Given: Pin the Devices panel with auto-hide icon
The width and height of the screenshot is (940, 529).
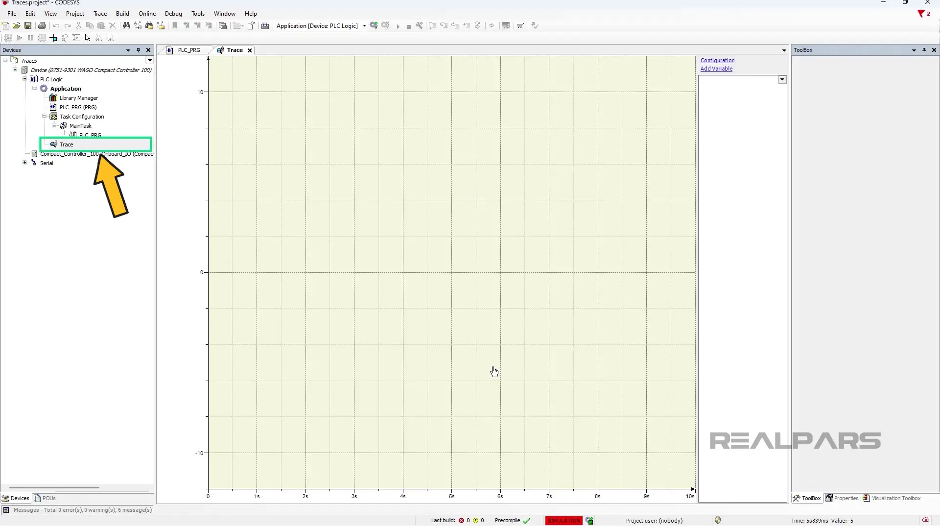Looking at the screenshot, I should point(139,50).
